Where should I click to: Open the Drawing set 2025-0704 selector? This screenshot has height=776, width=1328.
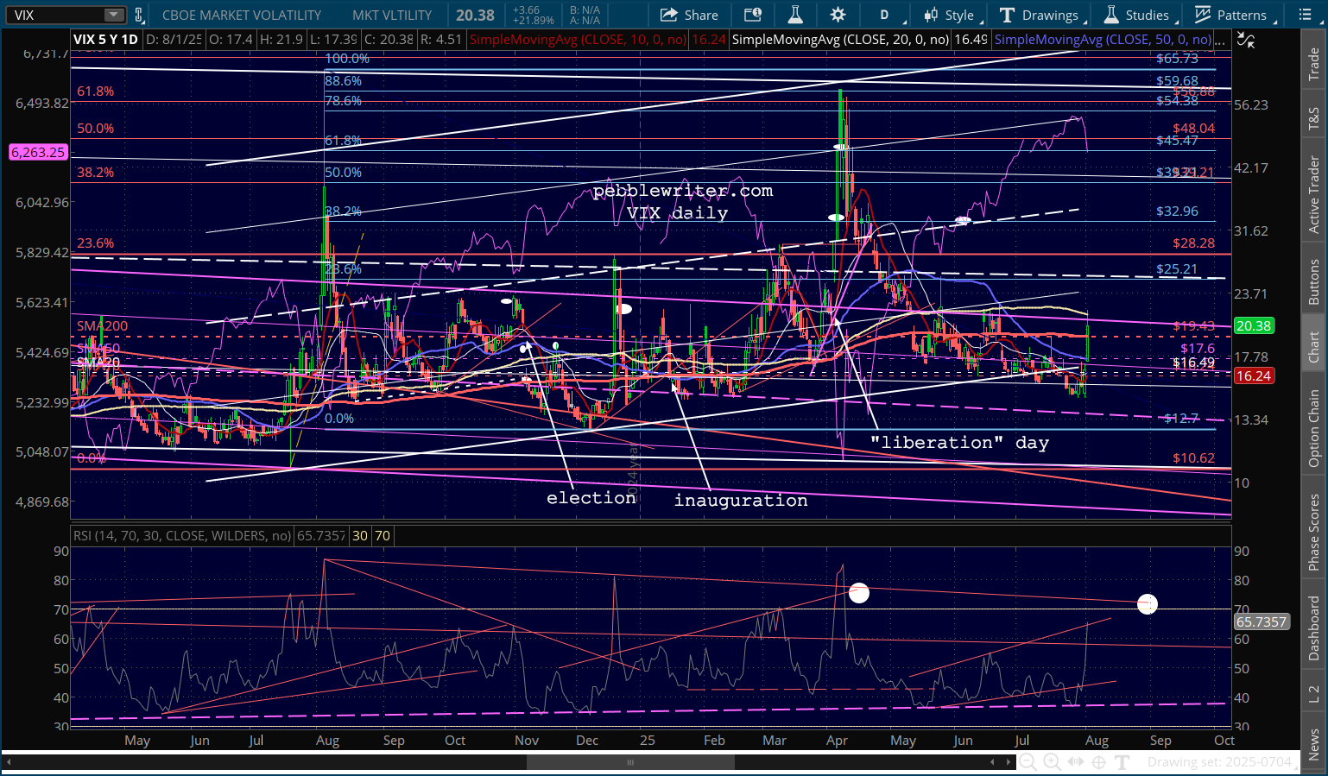pos(1223,762)
